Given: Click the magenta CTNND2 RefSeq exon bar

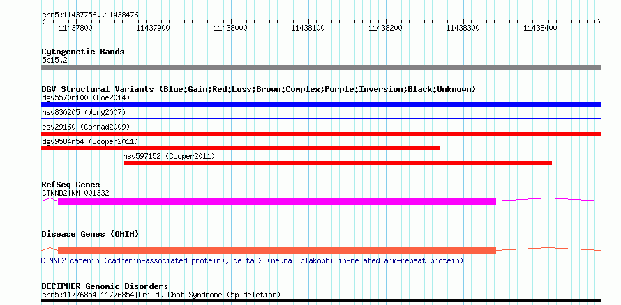Looking at the screenshot, I should pyautogui.click(x=277, y=201).
